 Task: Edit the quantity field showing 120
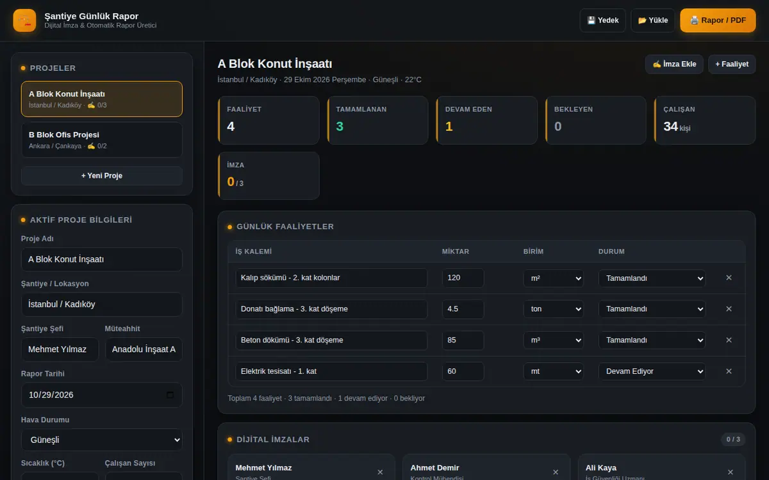[x=463, y=278]
